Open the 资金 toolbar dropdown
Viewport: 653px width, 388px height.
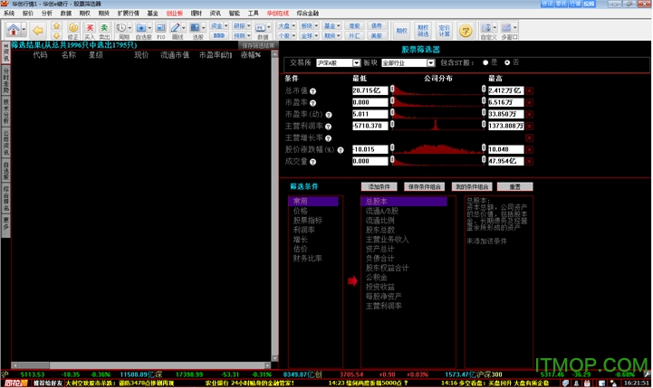pyautogui.click(x=219, y=26)
